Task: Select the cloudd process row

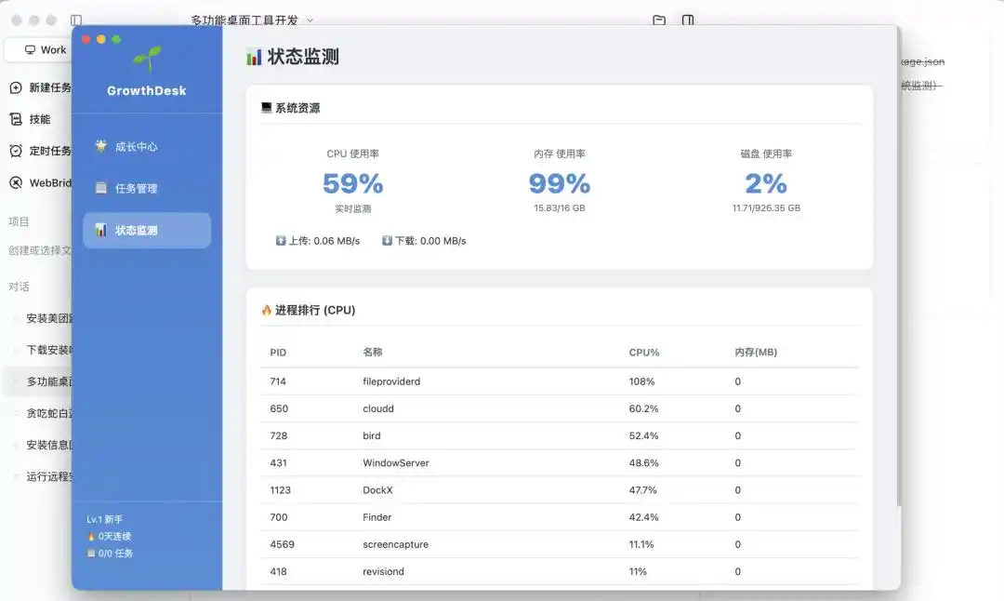Action: [x=559, y=408]
